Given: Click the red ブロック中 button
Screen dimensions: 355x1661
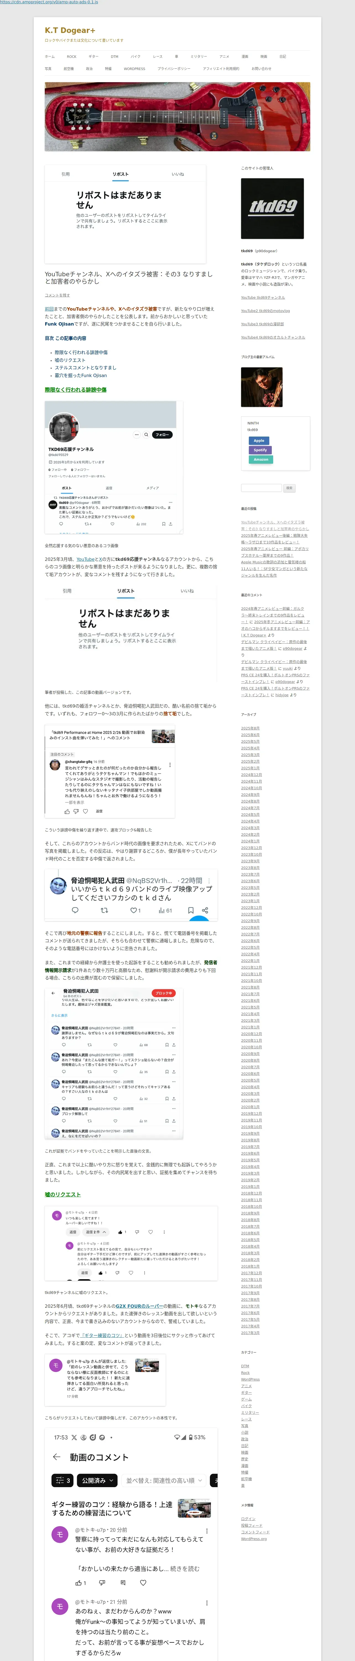Looking at the screenshot, I should tap(163, 993).
